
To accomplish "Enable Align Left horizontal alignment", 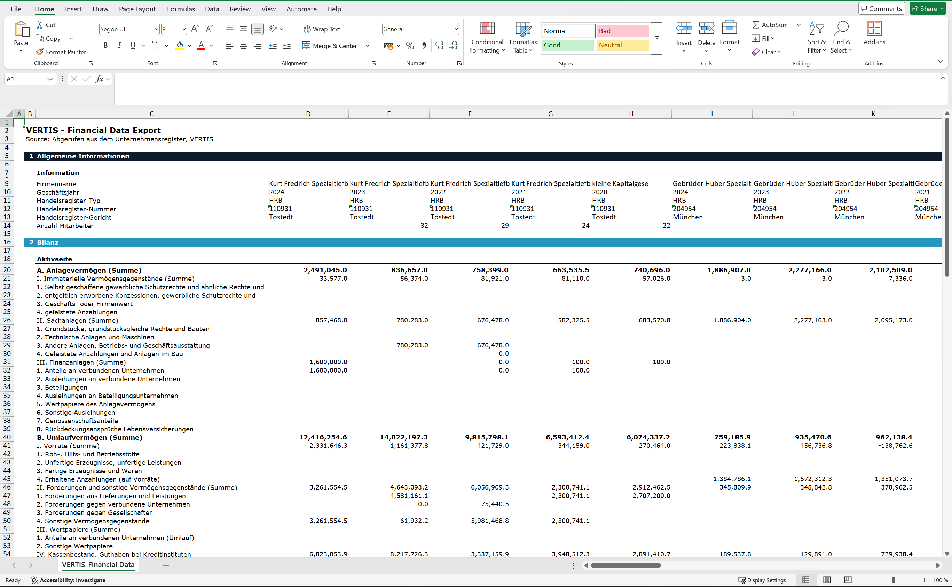I will tap(229, 46).
